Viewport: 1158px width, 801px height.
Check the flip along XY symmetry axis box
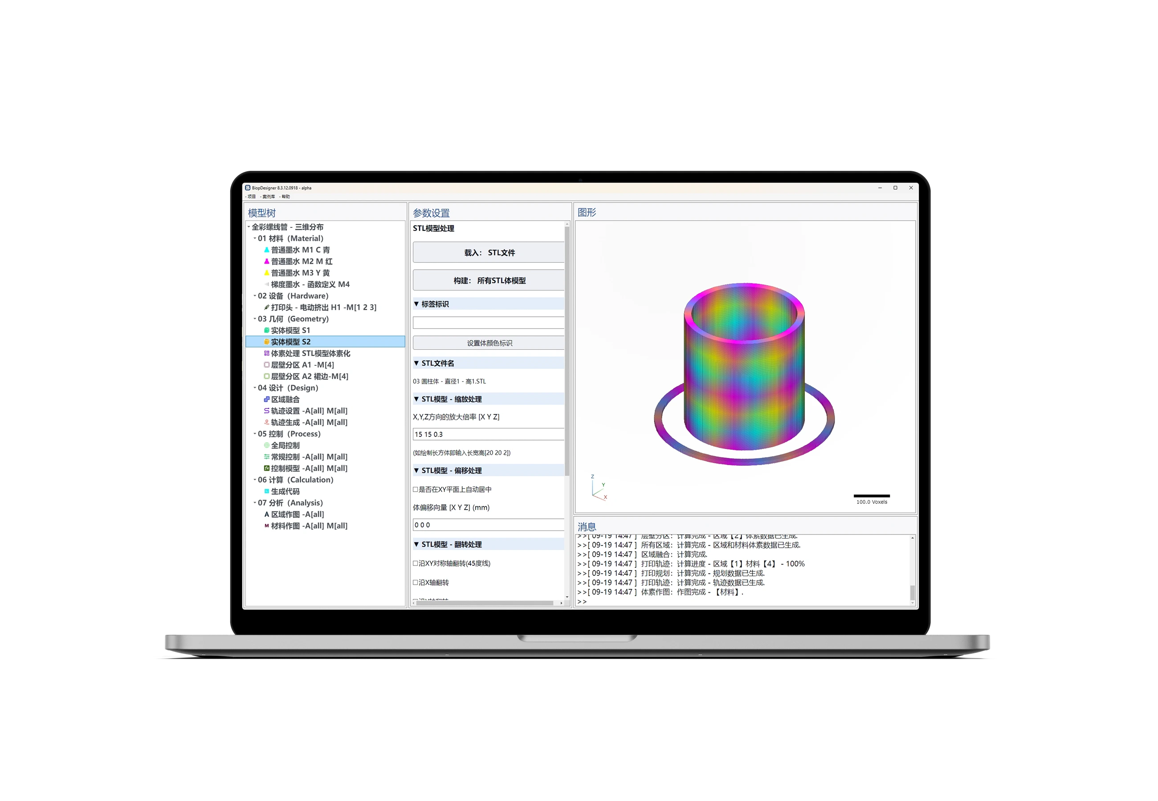point(415,564)
